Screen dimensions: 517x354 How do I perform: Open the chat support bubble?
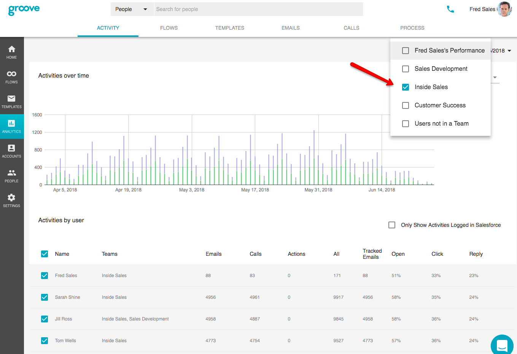point(502,345)
